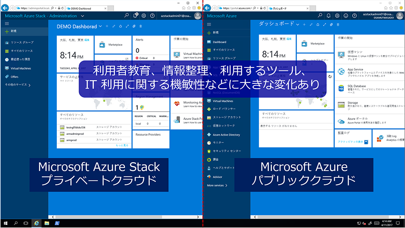Open testrg01disks134 storage account row

pos(94,127)
